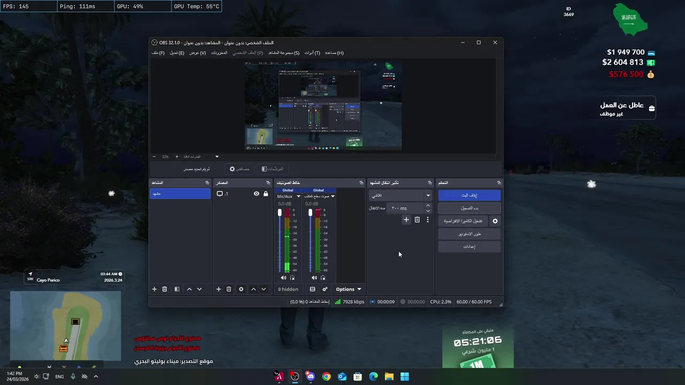685x385 pixels.
Task: Click the blue Stop Streaming button
Action: 469,195
